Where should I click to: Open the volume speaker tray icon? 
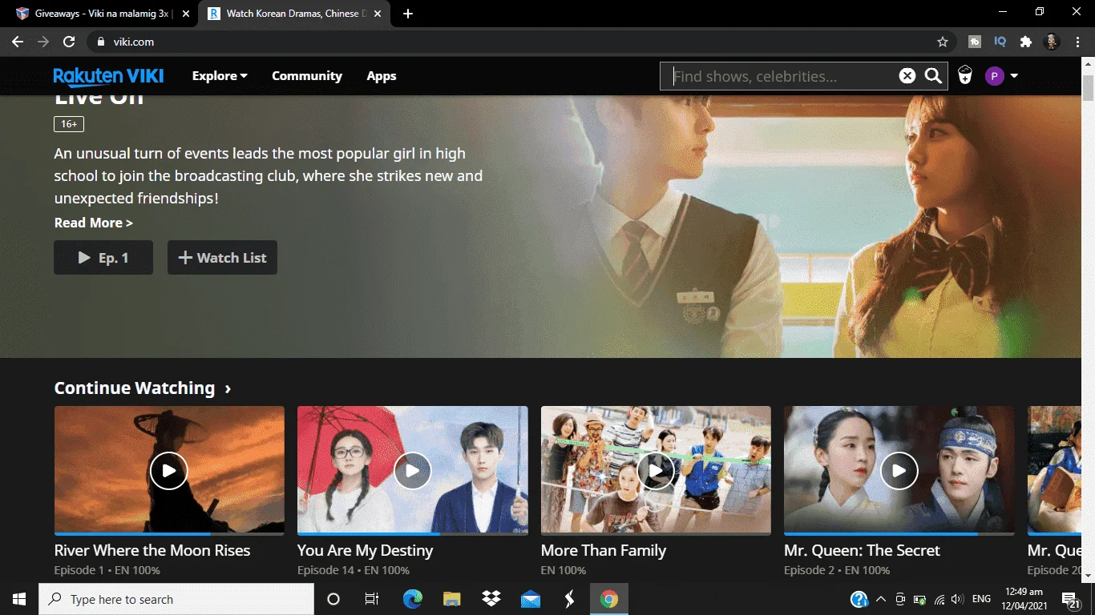956,599
